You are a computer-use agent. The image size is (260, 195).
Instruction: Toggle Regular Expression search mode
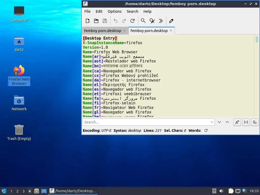pos(255,122)
